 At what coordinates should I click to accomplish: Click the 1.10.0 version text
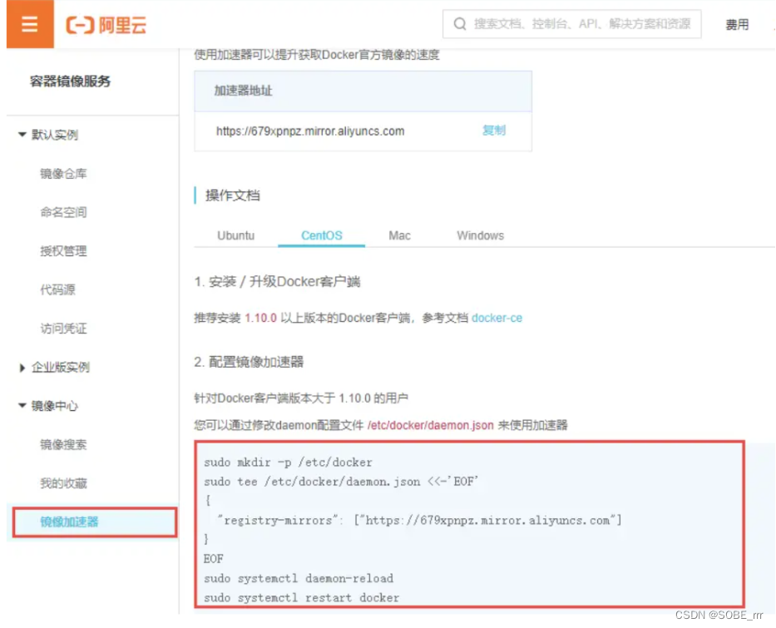coord(260,318)
